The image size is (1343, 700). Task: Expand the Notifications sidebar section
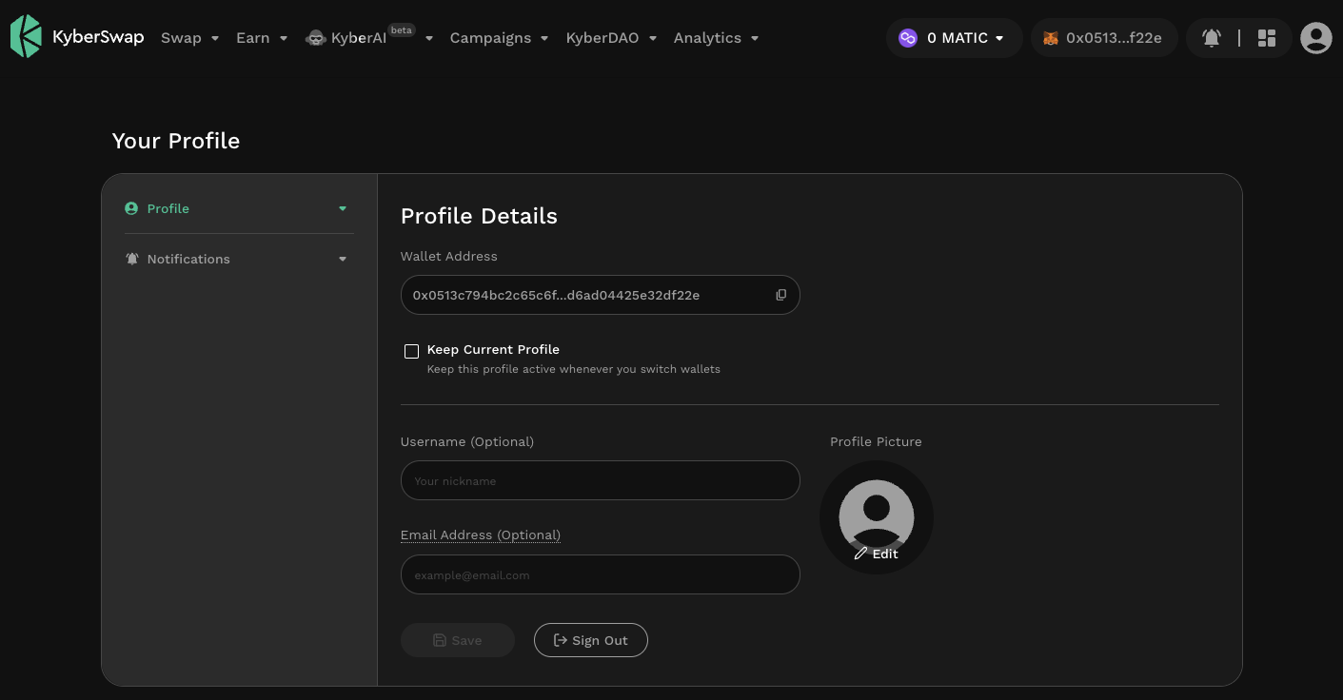343,259
